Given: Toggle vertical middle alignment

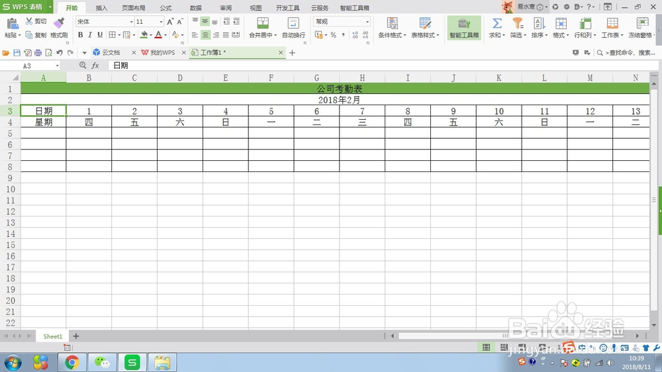Looking at the screenshot, I should click(x=205, y=22).
